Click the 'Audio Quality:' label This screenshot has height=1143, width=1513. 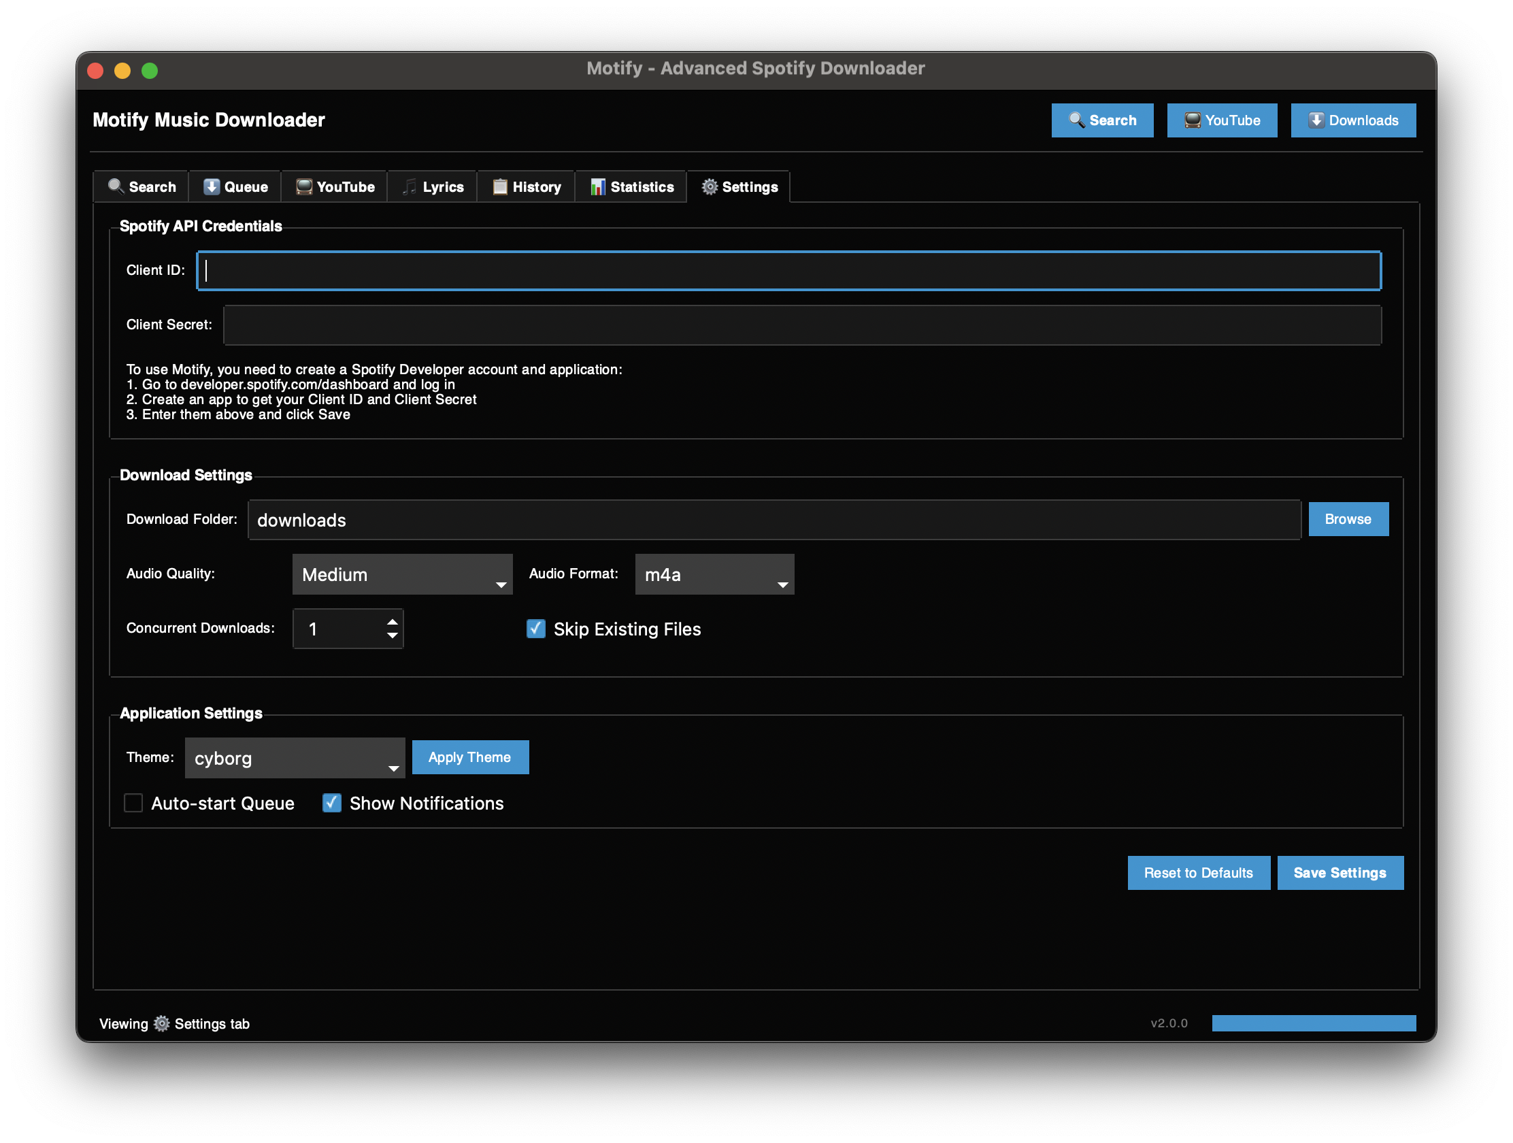click(x=171, y=574)
